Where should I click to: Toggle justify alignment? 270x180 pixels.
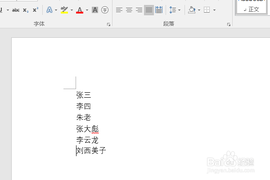point(149,10)
